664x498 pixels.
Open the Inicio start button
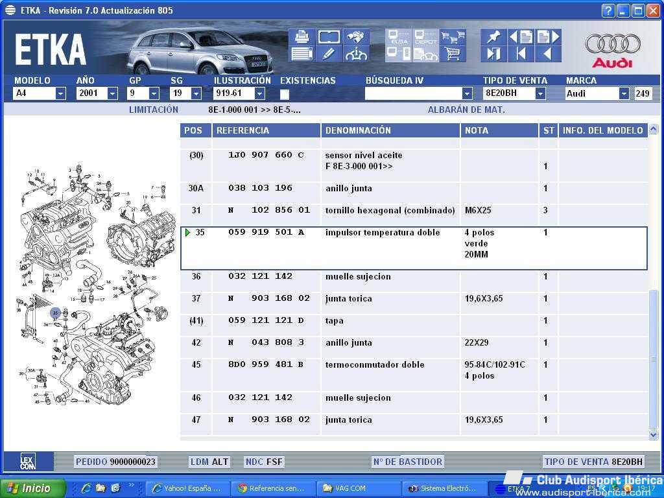click(x=33, y=488)
